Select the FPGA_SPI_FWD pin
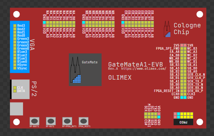Image resolution: width=214 pixels, height=136 pixels. pyautogui.click(x=182, y=48)
